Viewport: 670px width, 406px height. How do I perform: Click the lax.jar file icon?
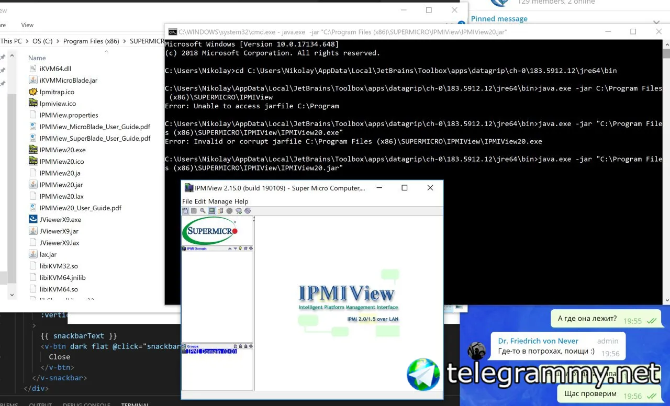click(33, 254)
